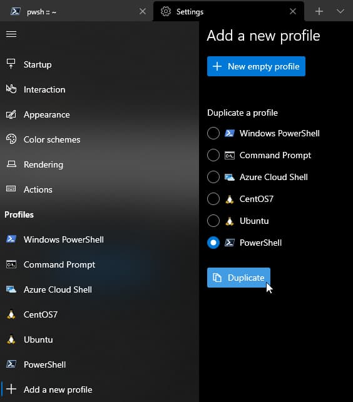
Task: Click PowerShell label in duplicate list
Action: (260, 243)
